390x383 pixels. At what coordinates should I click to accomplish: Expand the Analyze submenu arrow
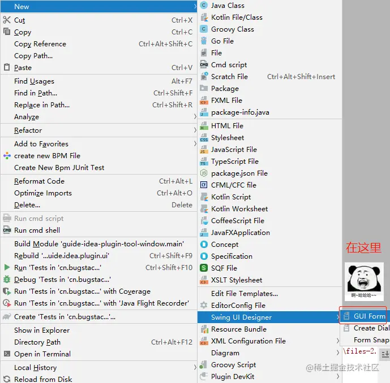[x=195, y=116]
